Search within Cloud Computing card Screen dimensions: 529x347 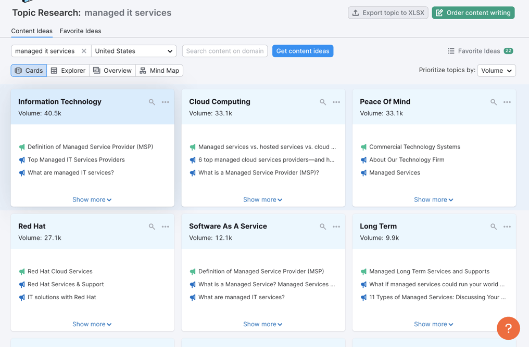pyautogui.click(x=323, y=102)
